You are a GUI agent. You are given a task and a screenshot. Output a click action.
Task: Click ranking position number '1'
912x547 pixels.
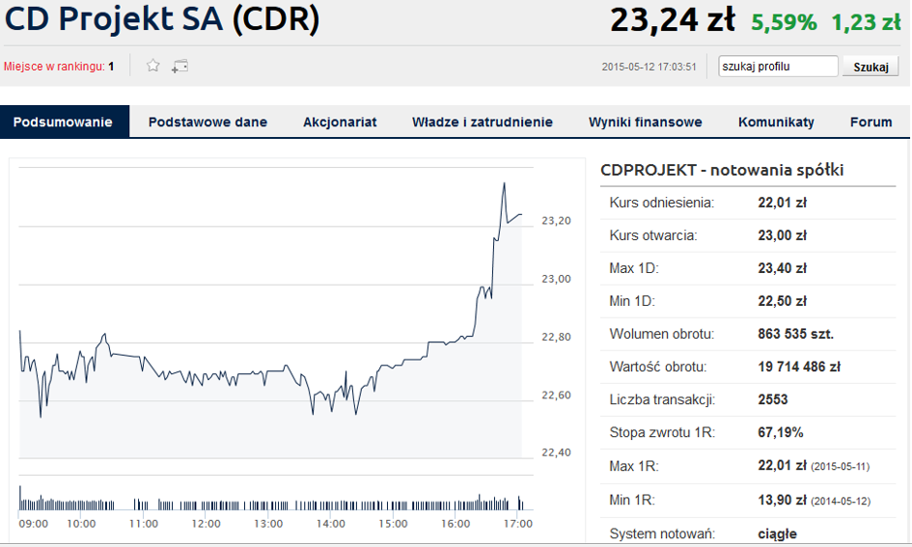[111, 67]
